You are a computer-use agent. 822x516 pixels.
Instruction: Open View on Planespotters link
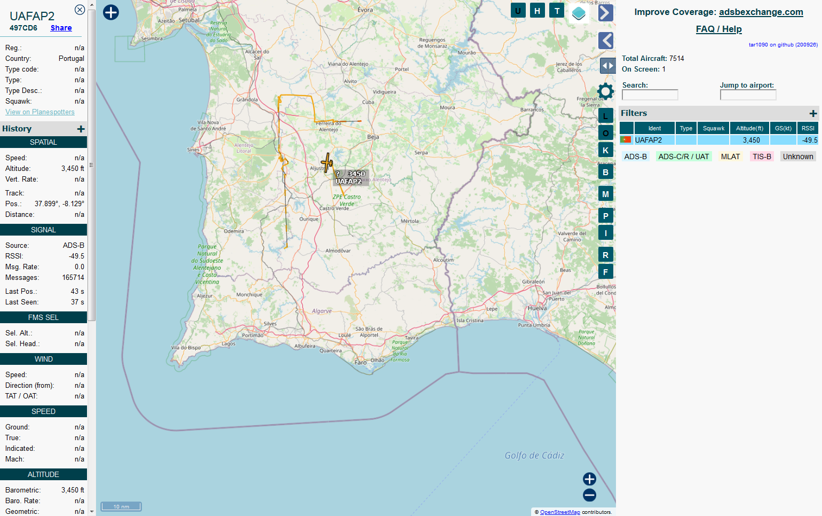pos(40,112)
